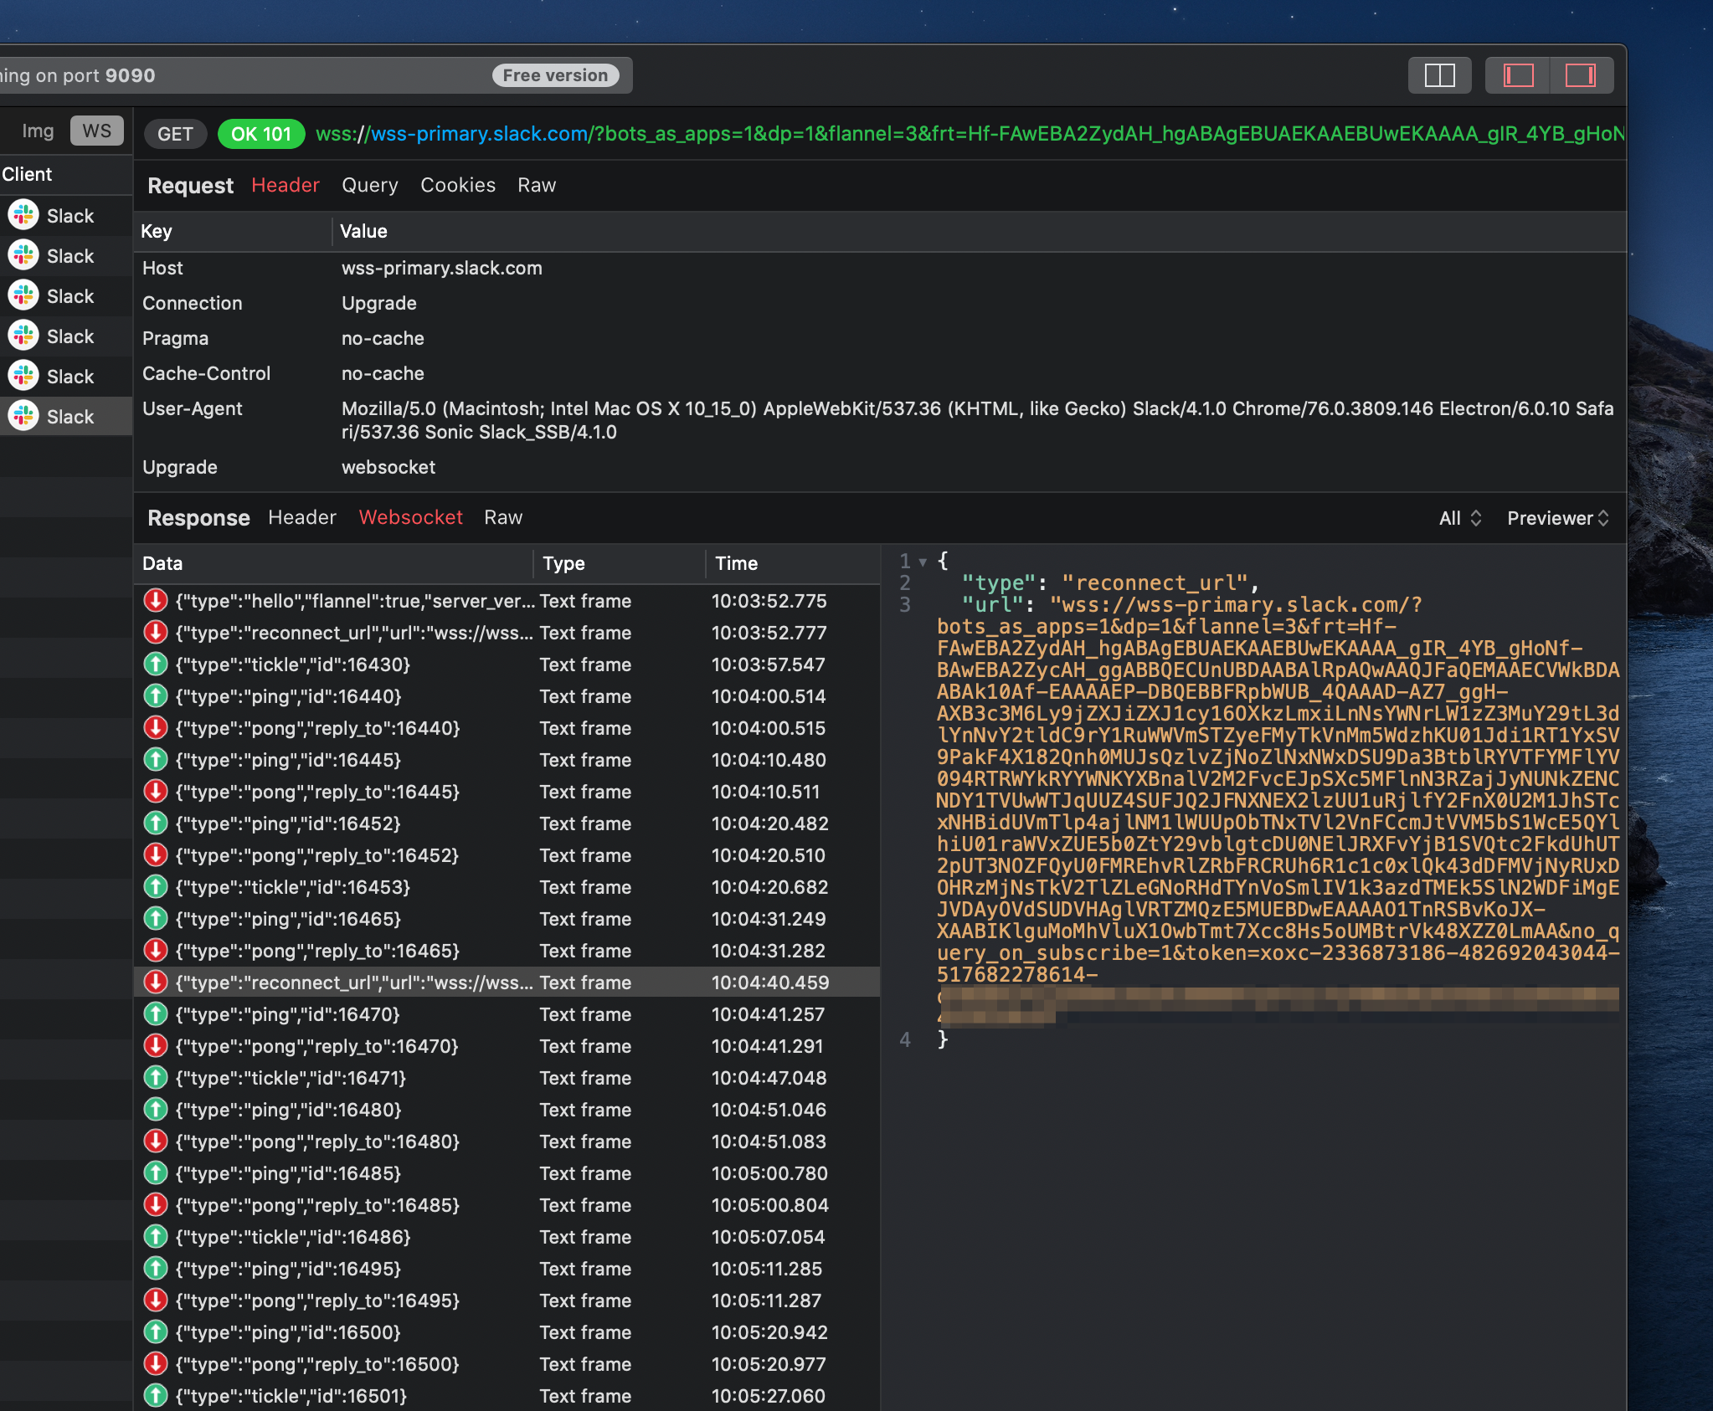Click the up arrow icon of ping 16445 frame
1713x1411 pixels.
(155, 759)
